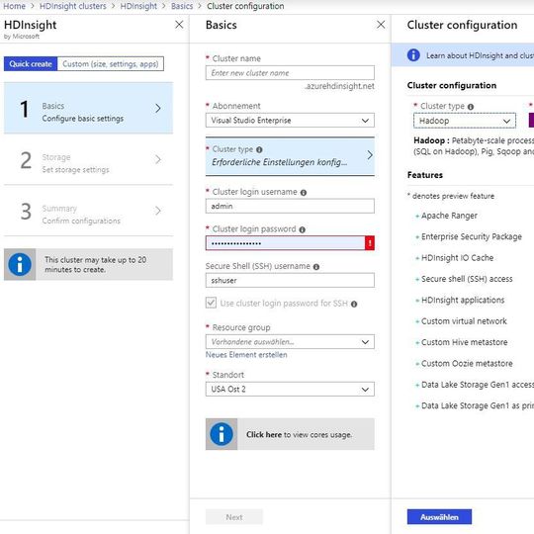Open step 2 Storage
The height and width of the screenshot is (534, 534).
pos(89,160)
